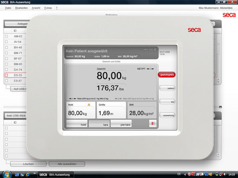Switch to the patient tab on the scale

pos(167,88)
